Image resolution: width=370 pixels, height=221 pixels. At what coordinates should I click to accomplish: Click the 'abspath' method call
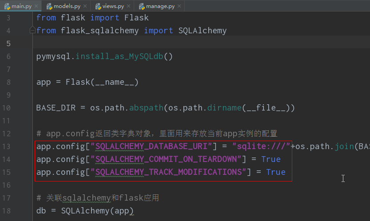pyautogui.click(x=146, y=108)
